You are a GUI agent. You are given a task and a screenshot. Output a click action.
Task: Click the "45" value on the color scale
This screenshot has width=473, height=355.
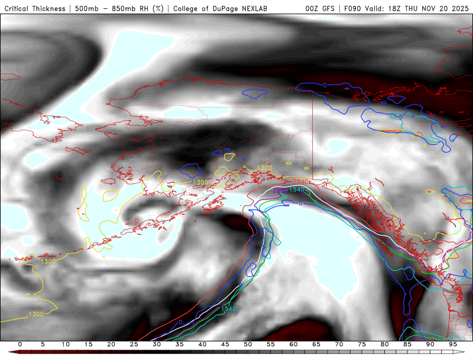coord(225,344)
